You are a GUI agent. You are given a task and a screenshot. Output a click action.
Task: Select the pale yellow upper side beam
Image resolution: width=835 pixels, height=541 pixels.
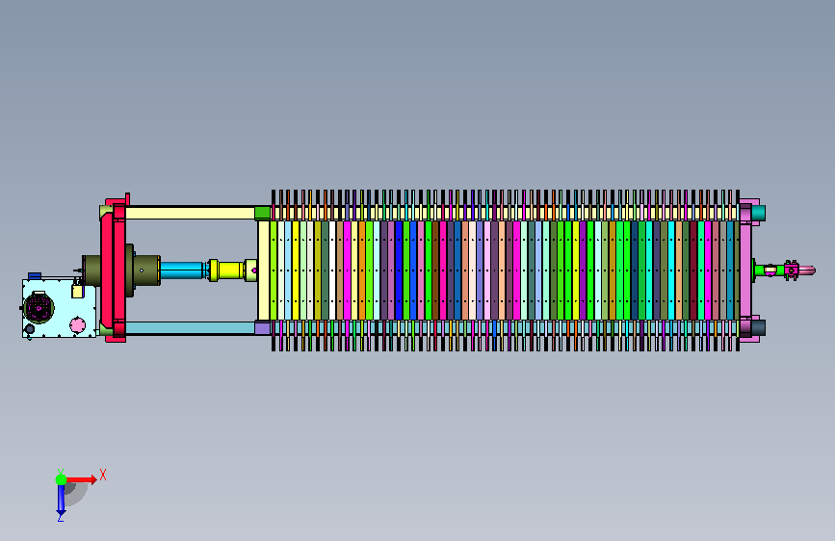click(190, 214)
